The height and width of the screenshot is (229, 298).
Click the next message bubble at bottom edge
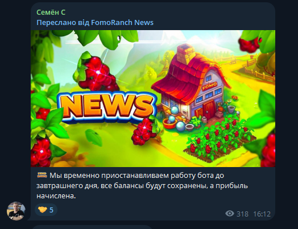pos(92,227)
